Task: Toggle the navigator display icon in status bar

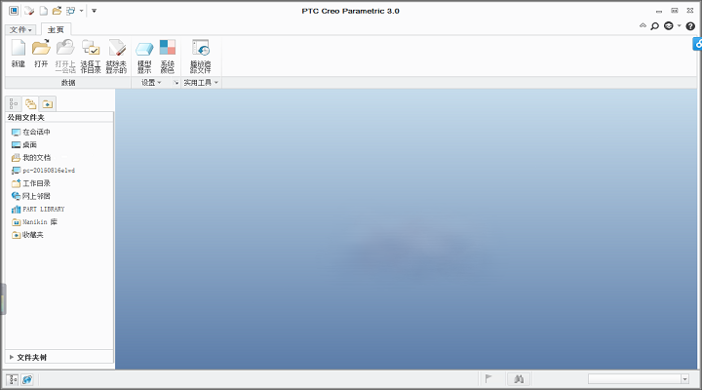Action: point(13,379)
